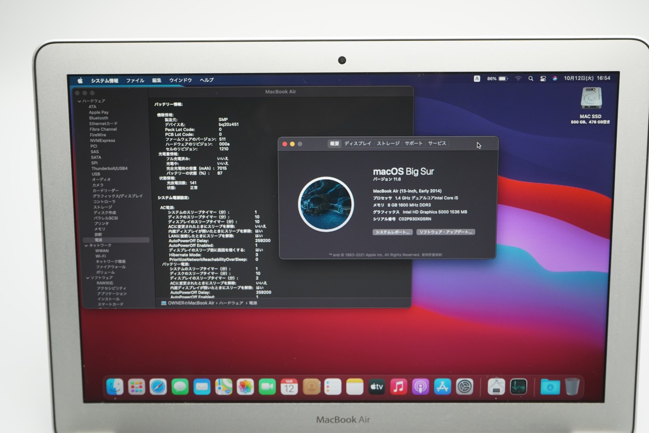Select the 概要 tab
The width and height of the screenshot is (649, 433).
[x=335, y=144]
